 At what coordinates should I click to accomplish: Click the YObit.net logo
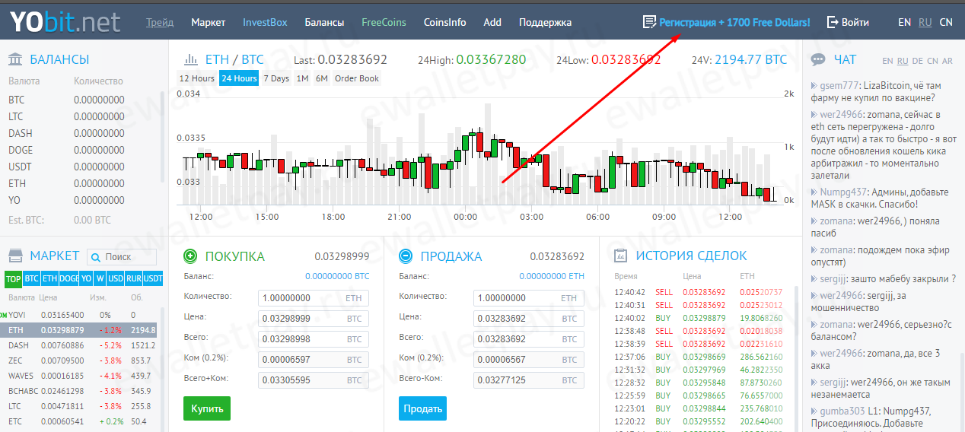pyautogui.click(x=65, y=21)
